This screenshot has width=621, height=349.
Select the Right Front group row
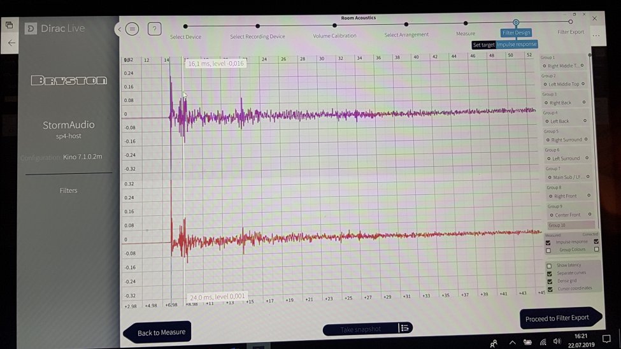[x=569, y=196]
